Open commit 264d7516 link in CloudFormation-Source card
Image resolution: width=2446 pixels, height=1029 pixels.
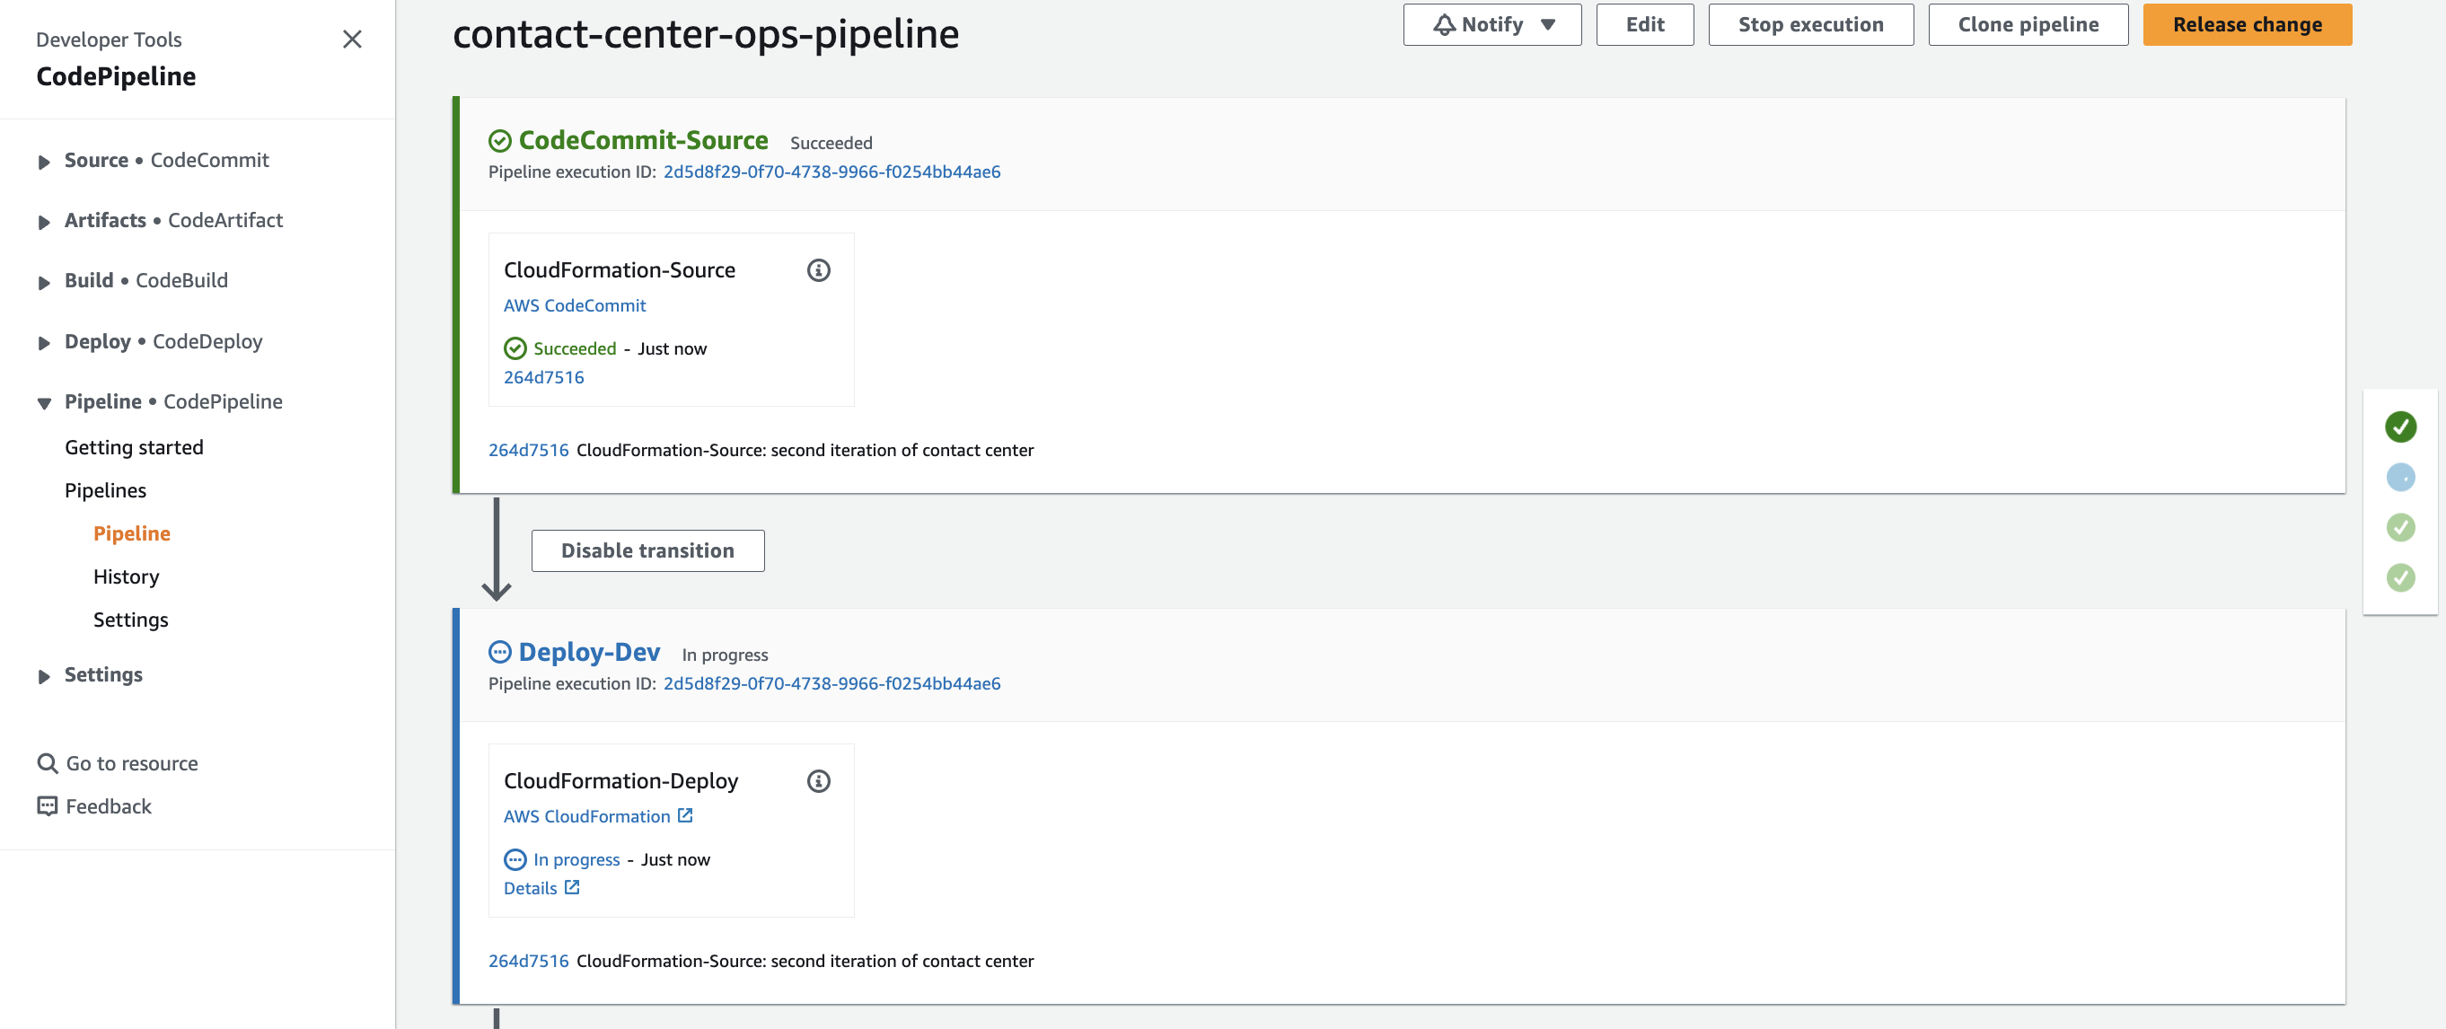543,377
